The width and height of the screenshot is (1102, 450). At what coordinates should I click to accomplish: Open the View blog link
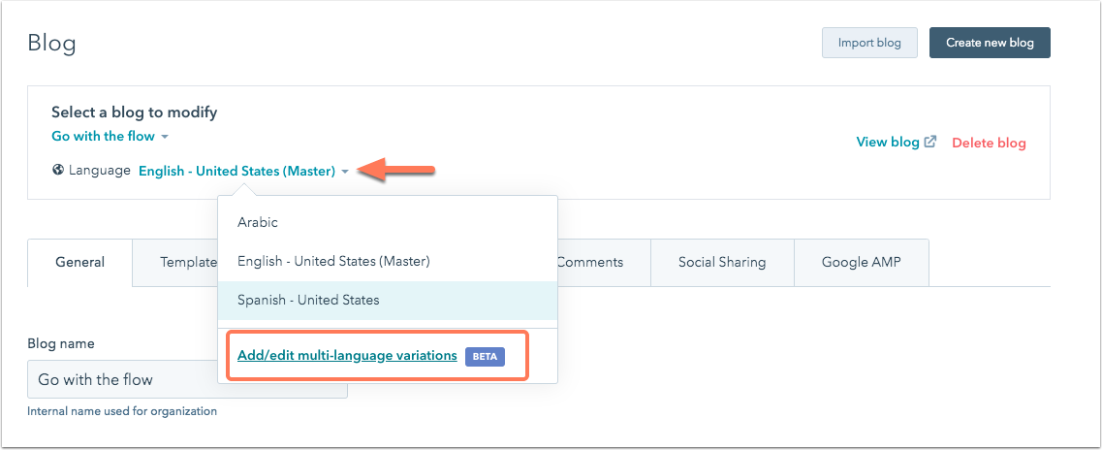[x=888, y=142]
